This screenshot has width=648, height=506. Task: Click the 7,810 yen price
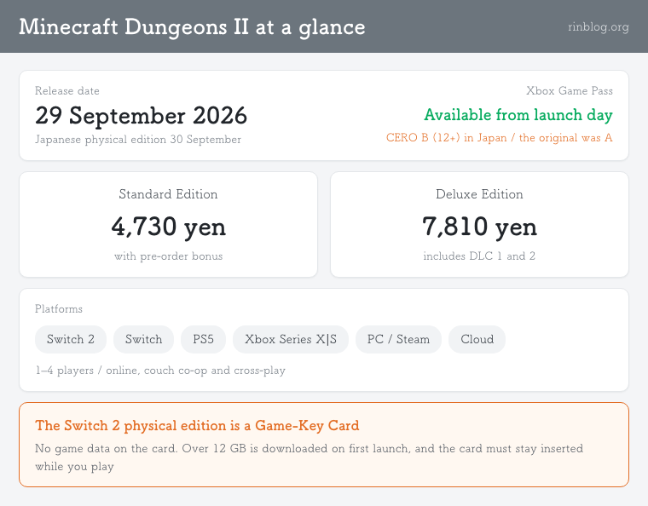tap(479, 227)
